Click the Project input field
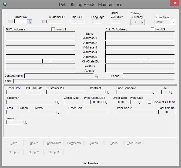 coord(14,122)
